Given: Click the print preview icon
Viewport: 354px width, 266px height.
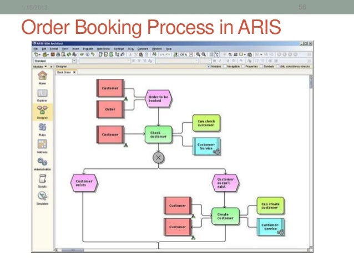Looking at the screenshot, I should click(x=63, y=54).
